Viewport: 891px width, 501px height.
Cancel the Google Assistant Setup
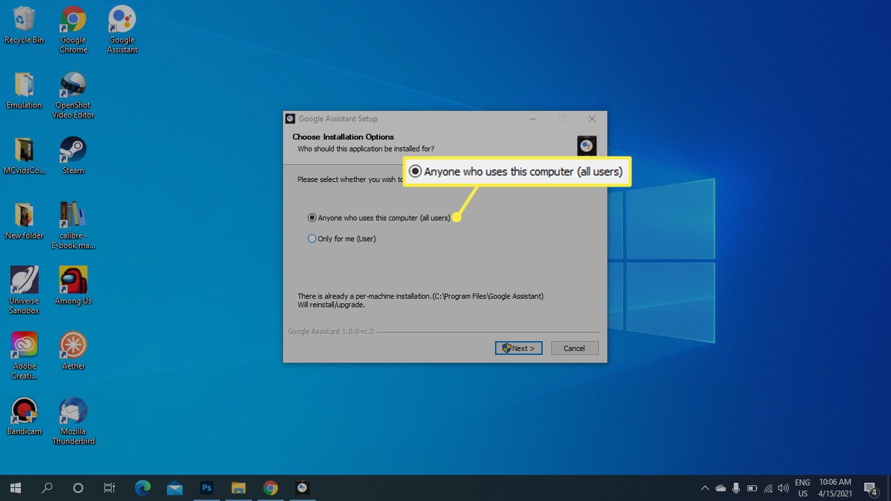coord(575,348)
